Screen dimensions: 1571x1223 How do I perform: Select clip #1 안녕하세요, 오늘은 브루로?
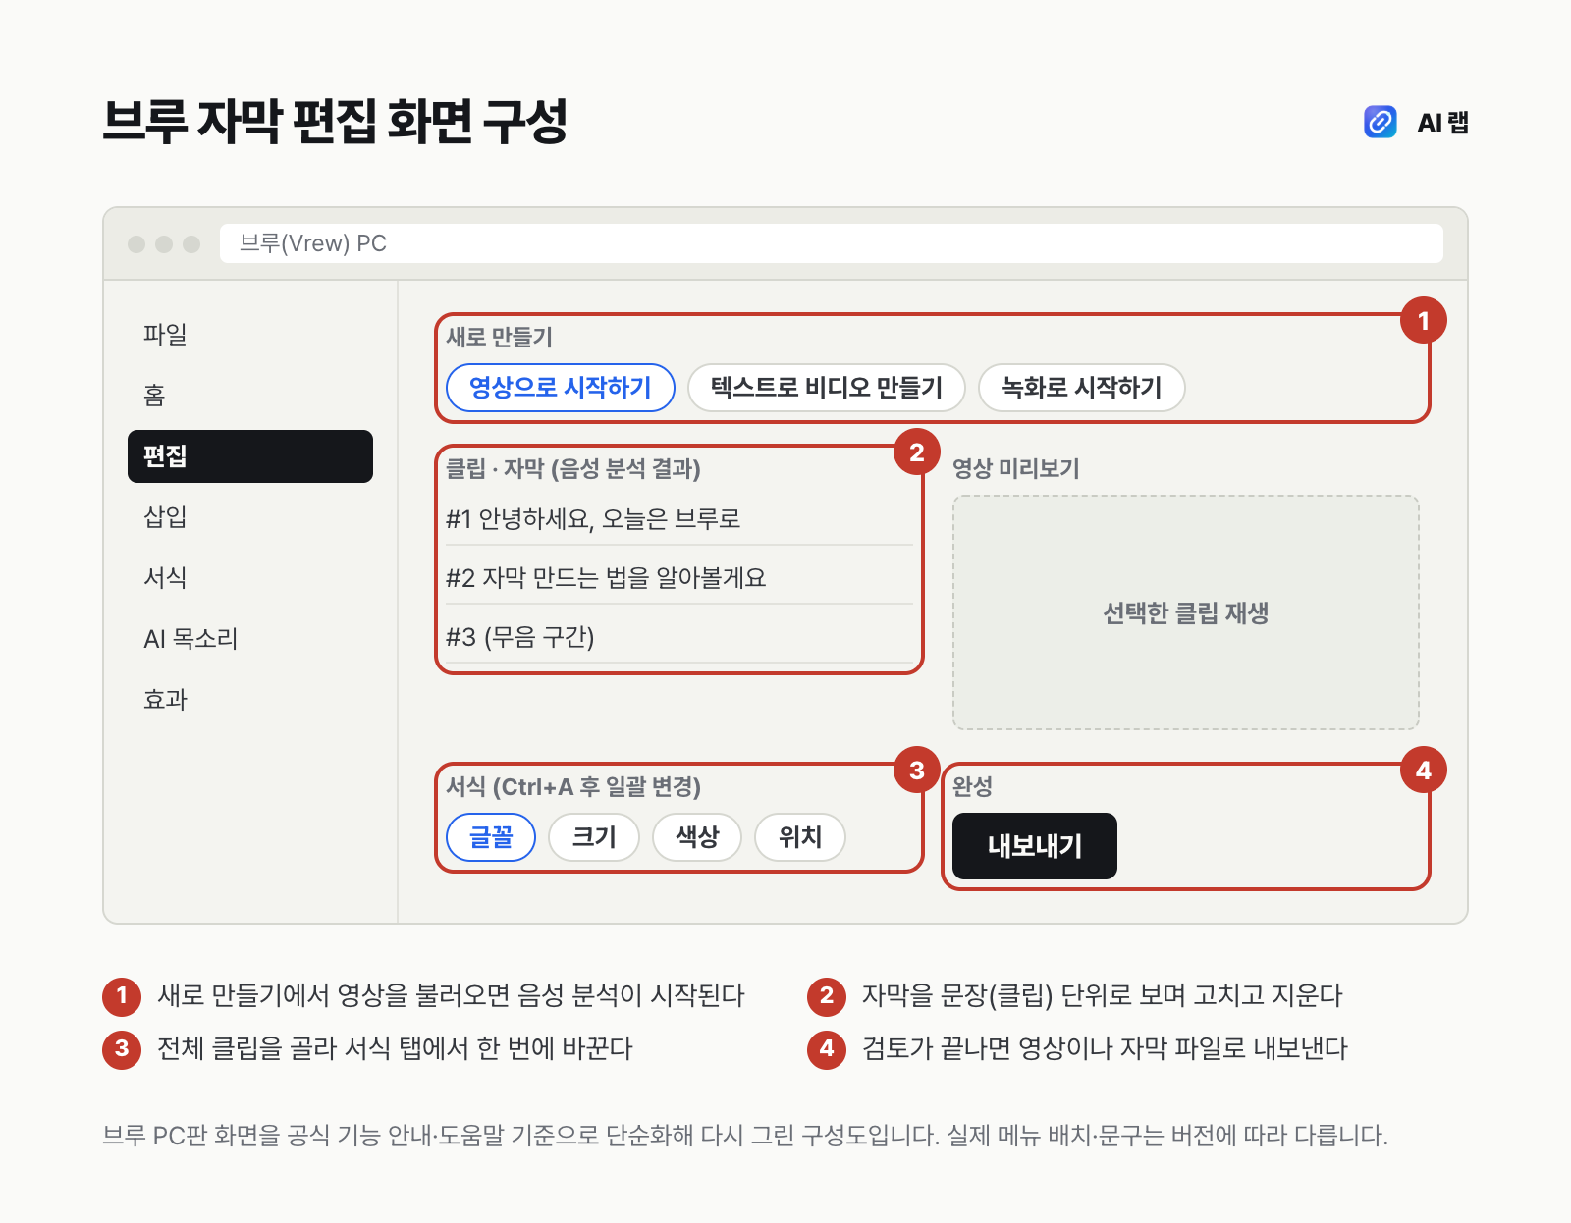pyautogui.click(x=679, y=518)
